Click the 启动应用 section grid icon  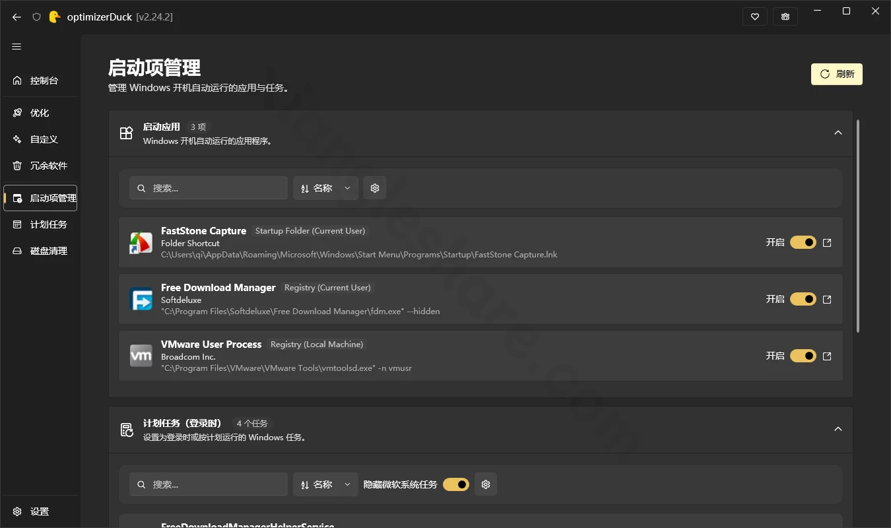click(x=126, y=133)
